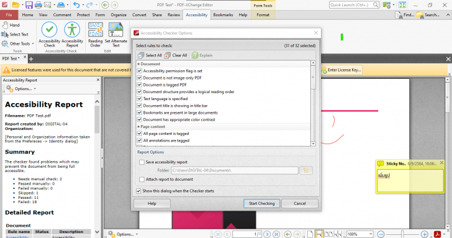Click zoom slider in status bar
The image size is (452, 238).
(402, 234)
